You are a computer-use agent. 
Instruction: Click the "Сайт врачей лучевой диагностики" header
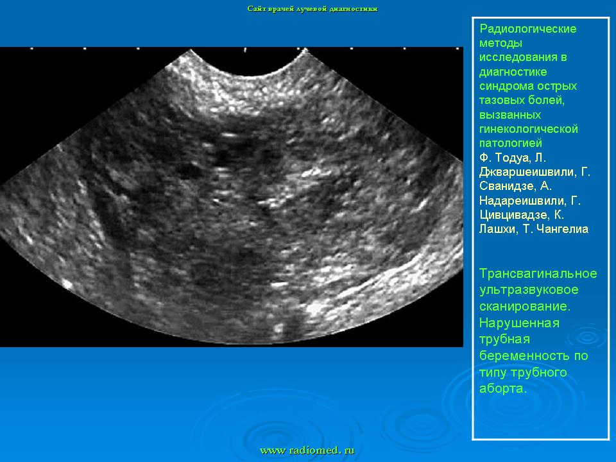click(x=312, y=9)
